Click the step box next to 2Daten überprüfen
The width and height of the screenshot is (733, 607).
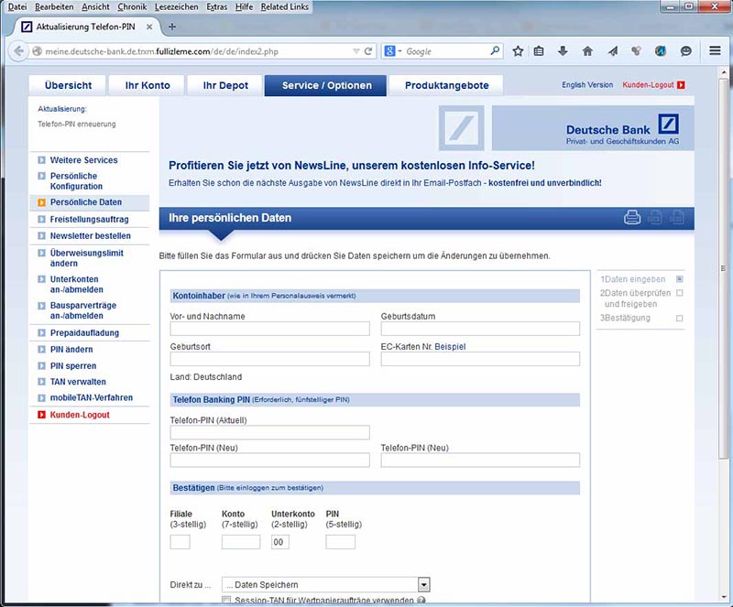[x=680, y=293]
